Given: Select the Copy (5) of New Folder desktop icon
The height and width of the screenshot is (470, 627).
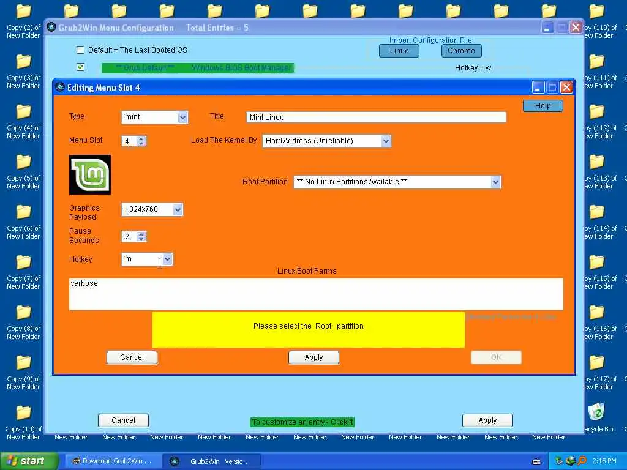Looking at the screenshot, I should (x=23, y=172).
